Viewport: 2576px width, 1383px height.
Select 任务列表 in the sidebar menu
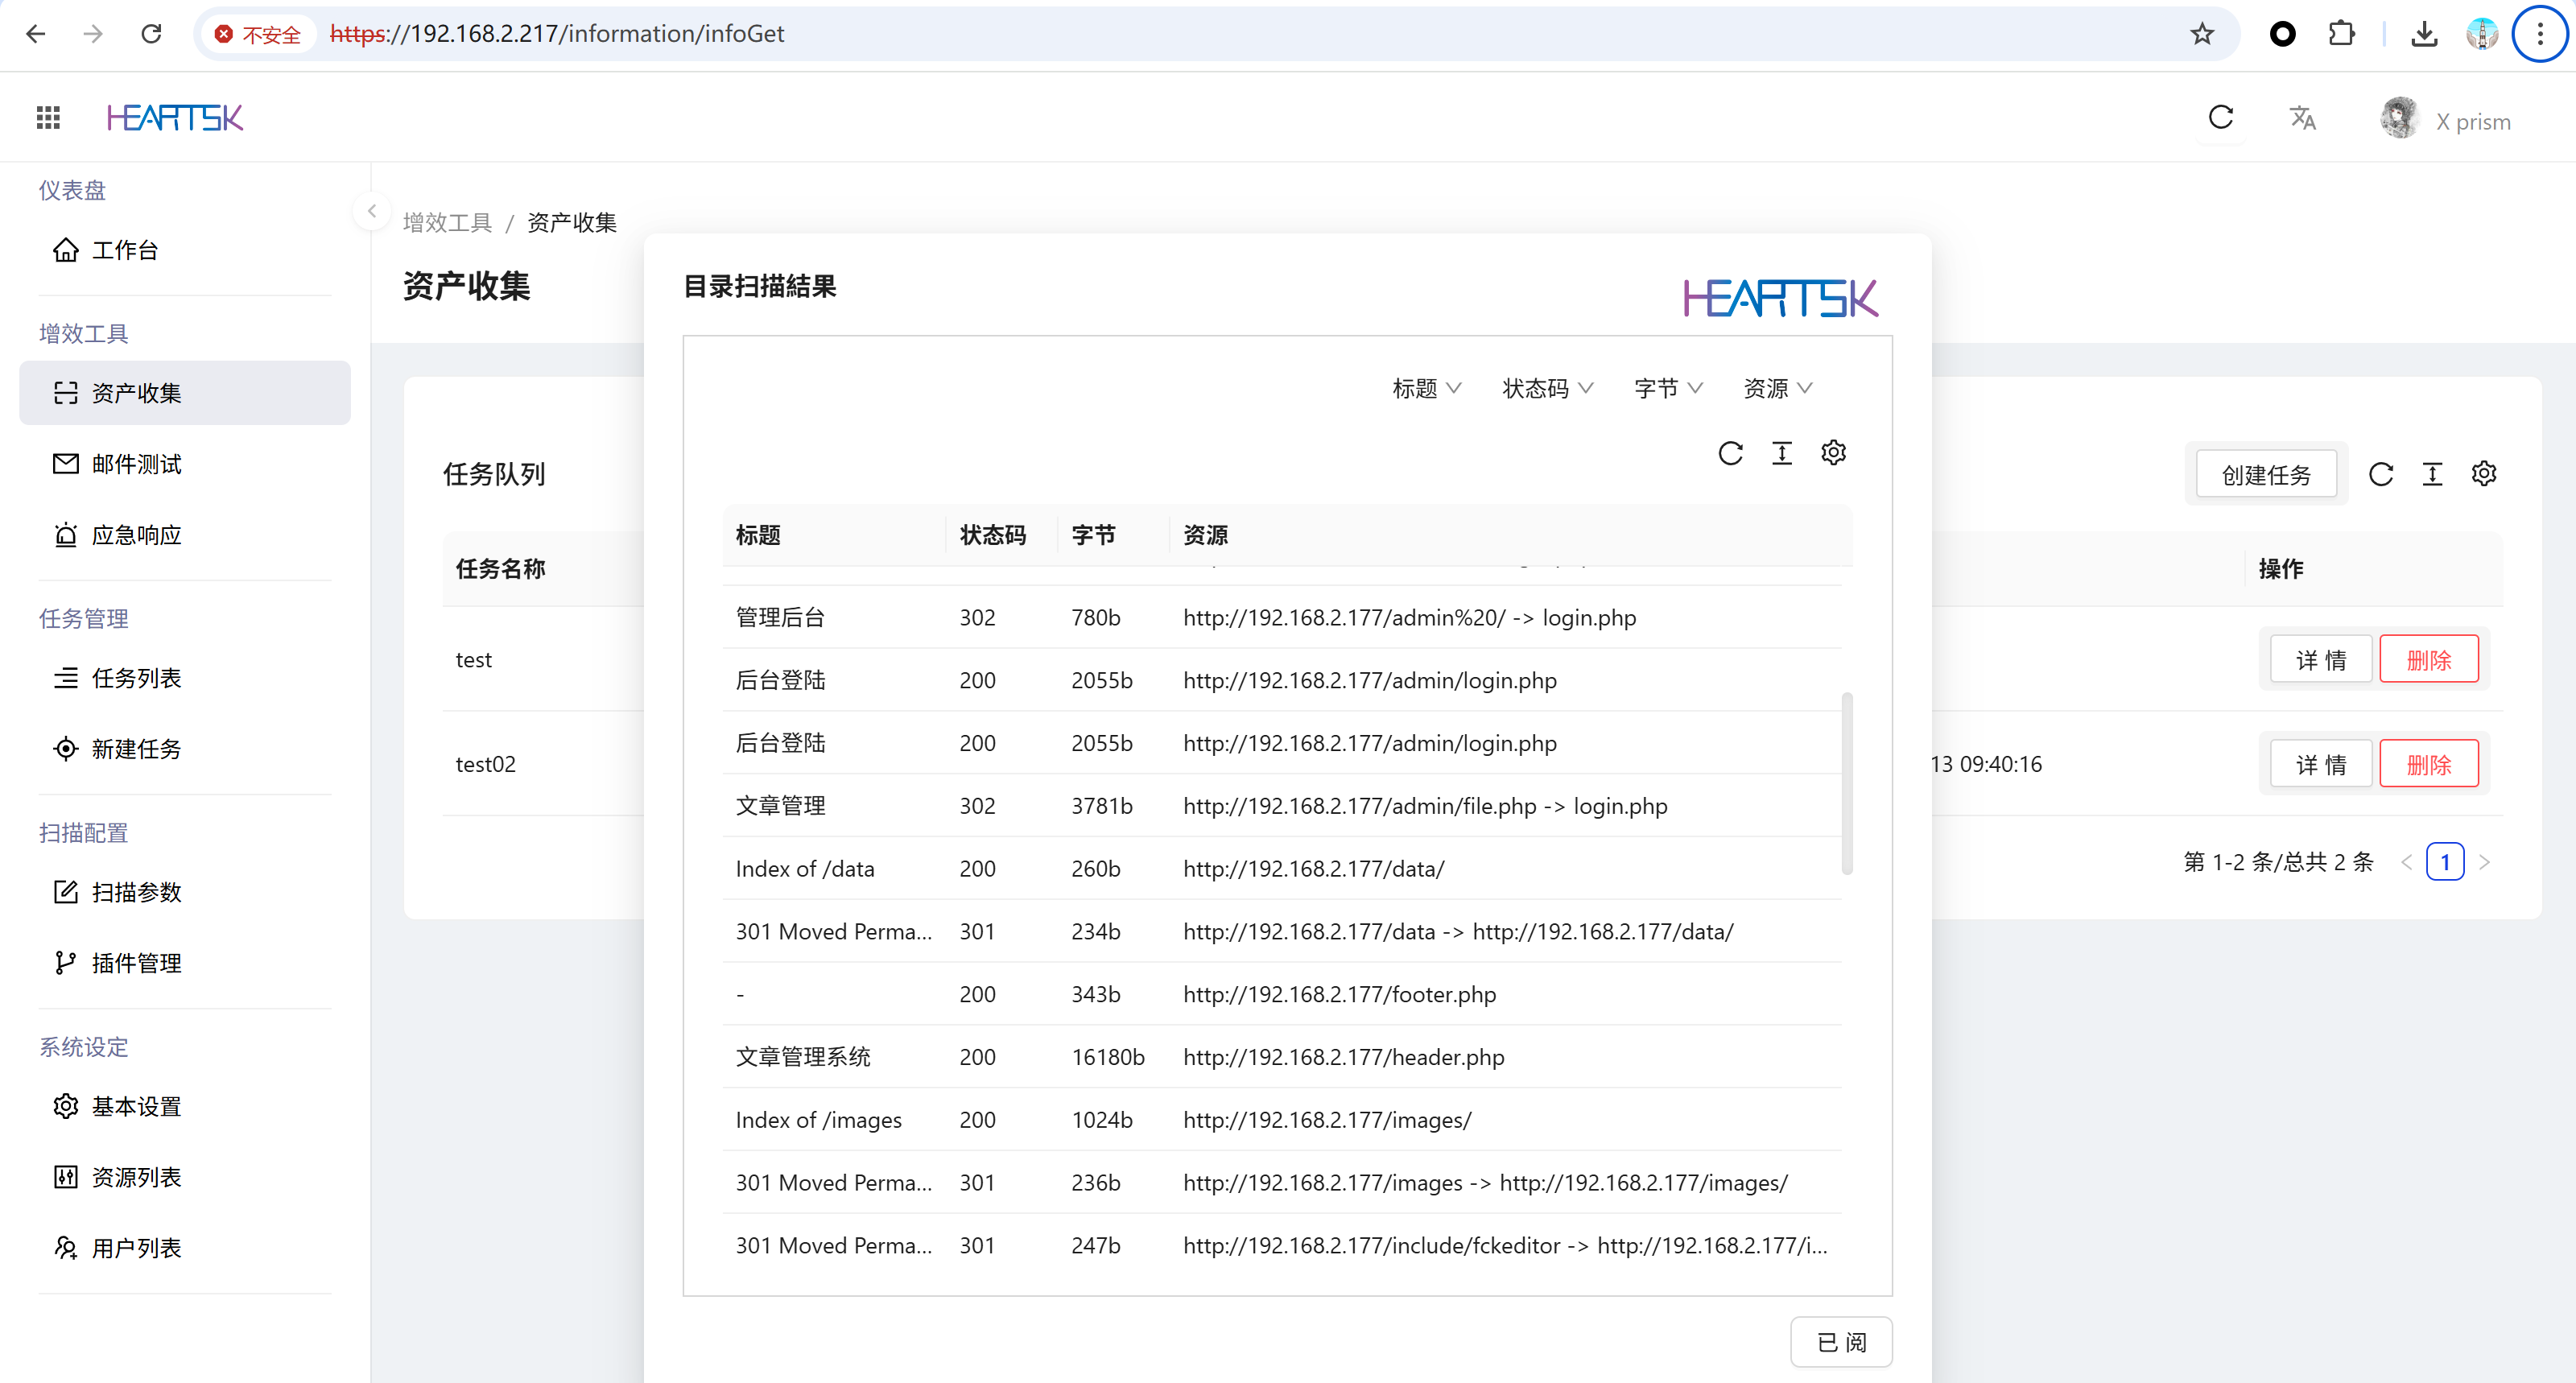click(136, 678)
